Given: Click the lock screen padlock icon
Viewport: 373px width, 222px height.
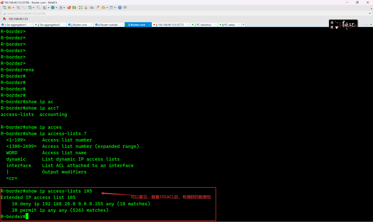Looking at the screenshot, I should click(x=86, y=8).
